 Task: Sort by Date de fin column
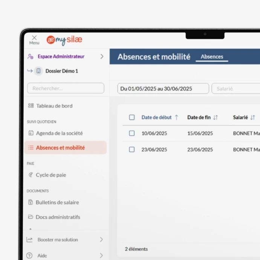pyautogui.click(x=199, y=118)
